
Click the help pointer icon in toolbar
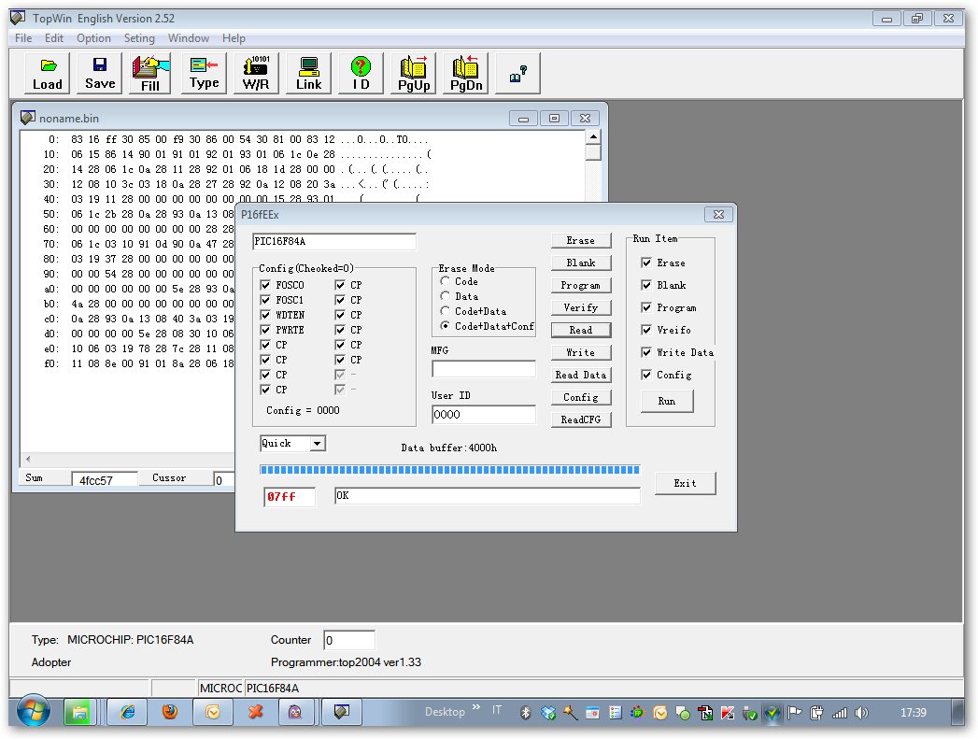(517, 74)
